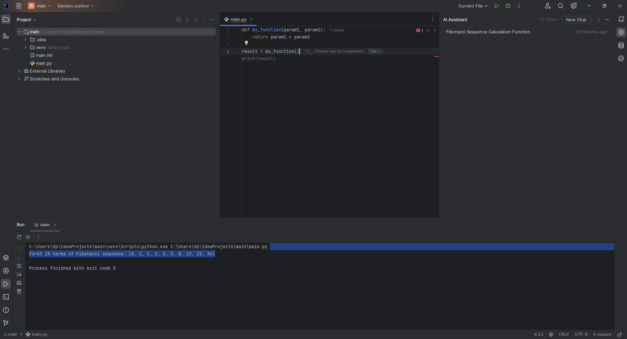
Task: Open Git tool window icon
Action: pyautogui.click(x=6, y=323)
